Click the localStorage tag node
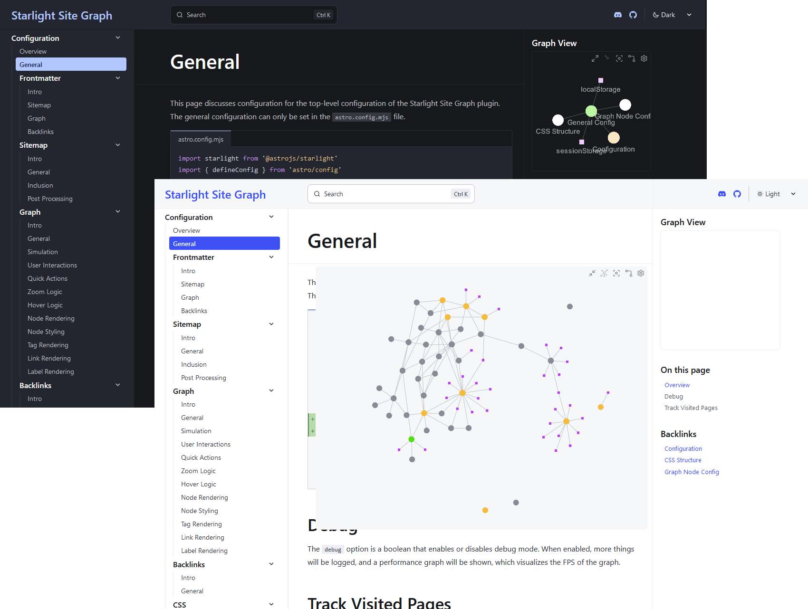808x609 pixels. (601, 80)
